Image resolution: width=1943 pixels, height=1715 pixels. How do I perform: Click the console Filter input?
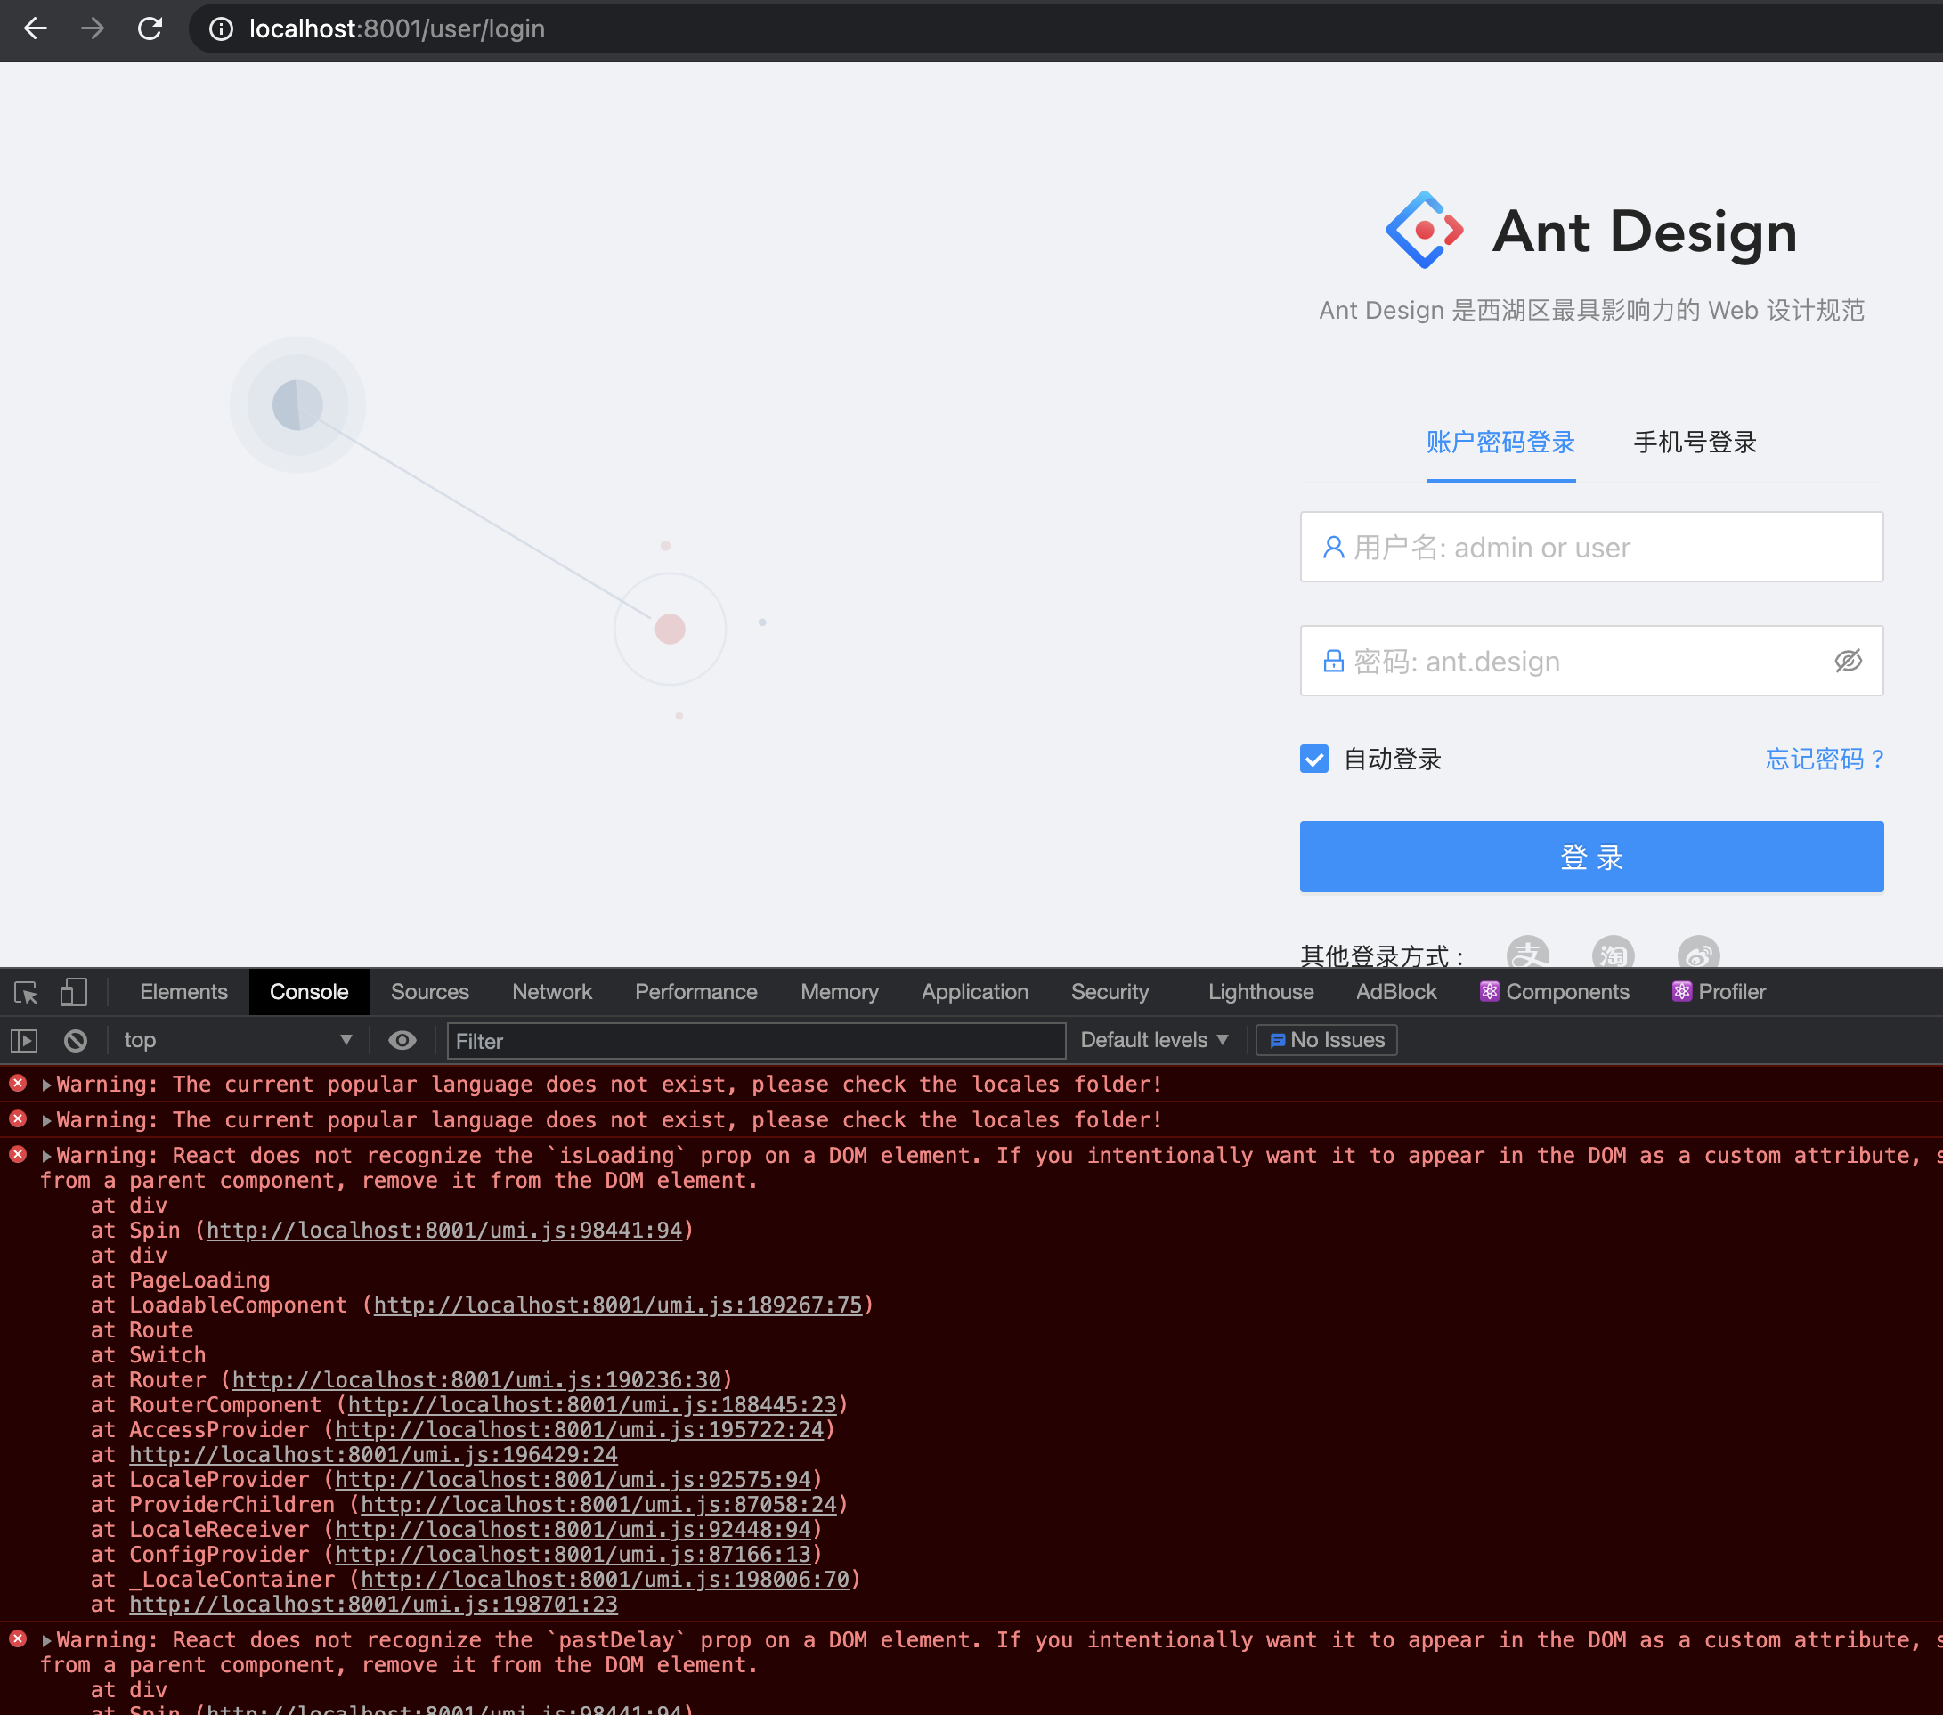(756, 1041)
